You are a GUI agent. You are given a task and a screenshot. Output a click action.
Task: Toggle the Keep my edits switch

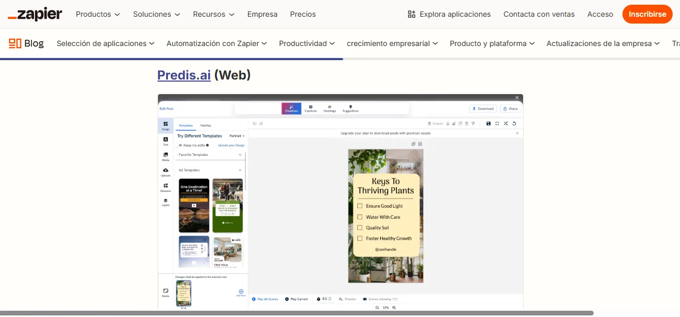click(180, 145)
